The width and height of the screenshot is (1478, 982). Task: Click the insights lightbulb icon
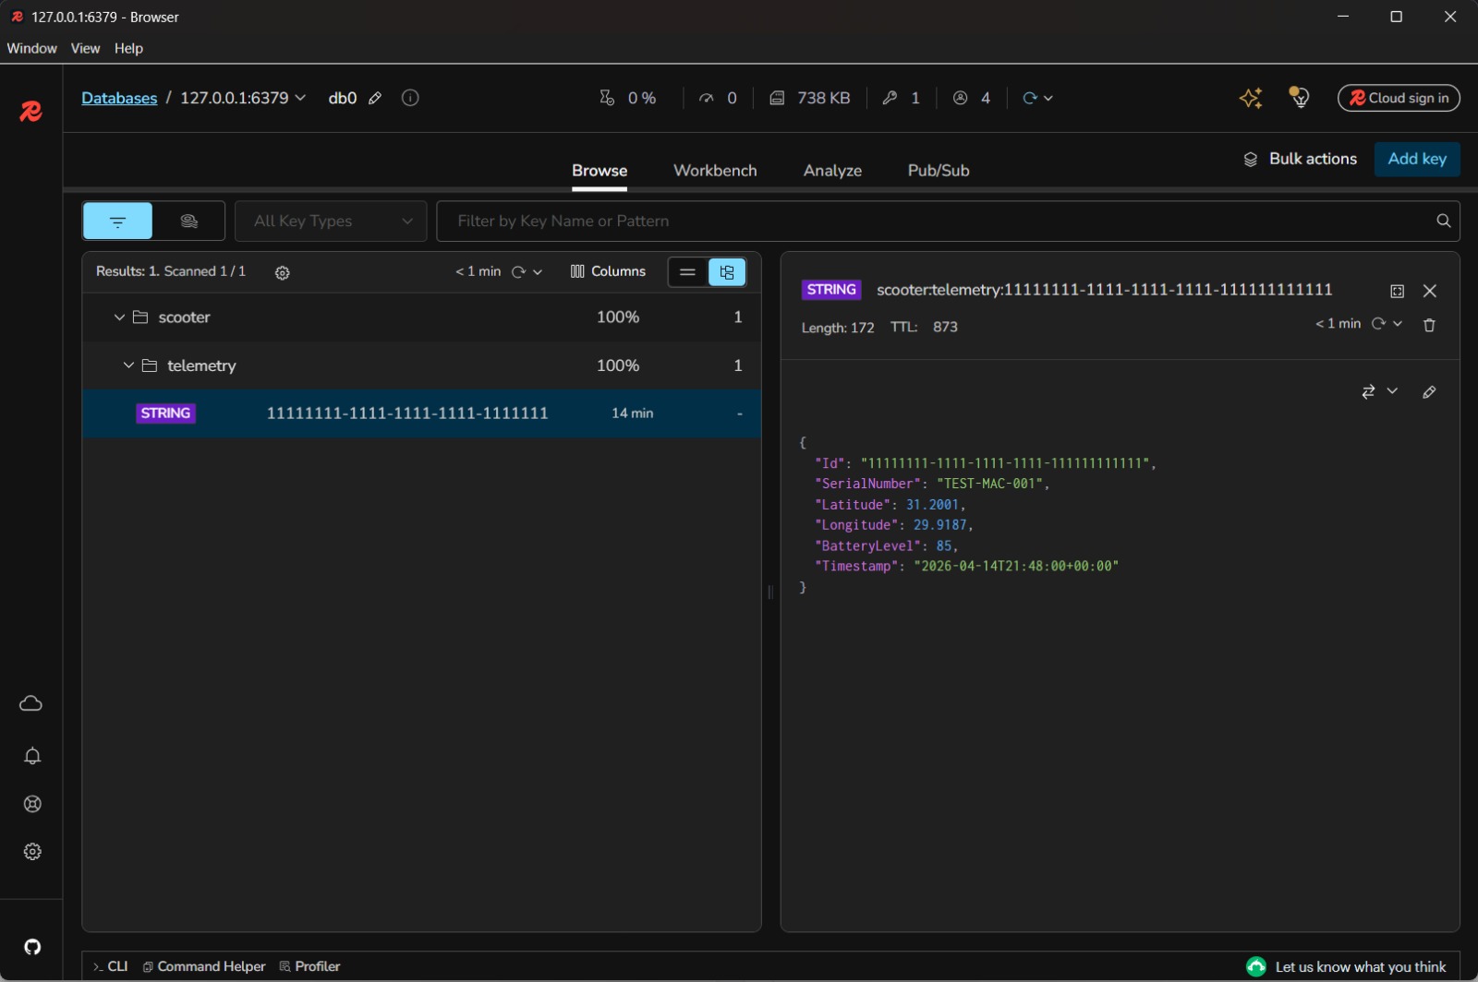[x=1300, y=98]
